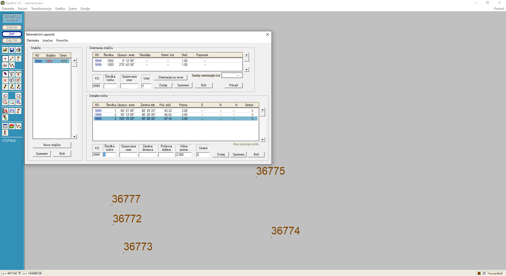This screenshot has height=276, width=506.
Task: Select the red X delete tool
Action: [x=5, y=80]
